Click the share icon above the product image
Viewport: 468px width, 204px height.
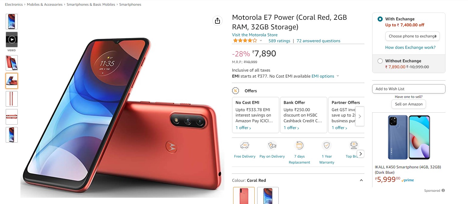[217, 21]
